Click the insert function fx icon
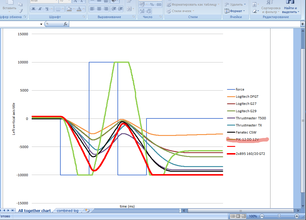 tap(65, 24)
